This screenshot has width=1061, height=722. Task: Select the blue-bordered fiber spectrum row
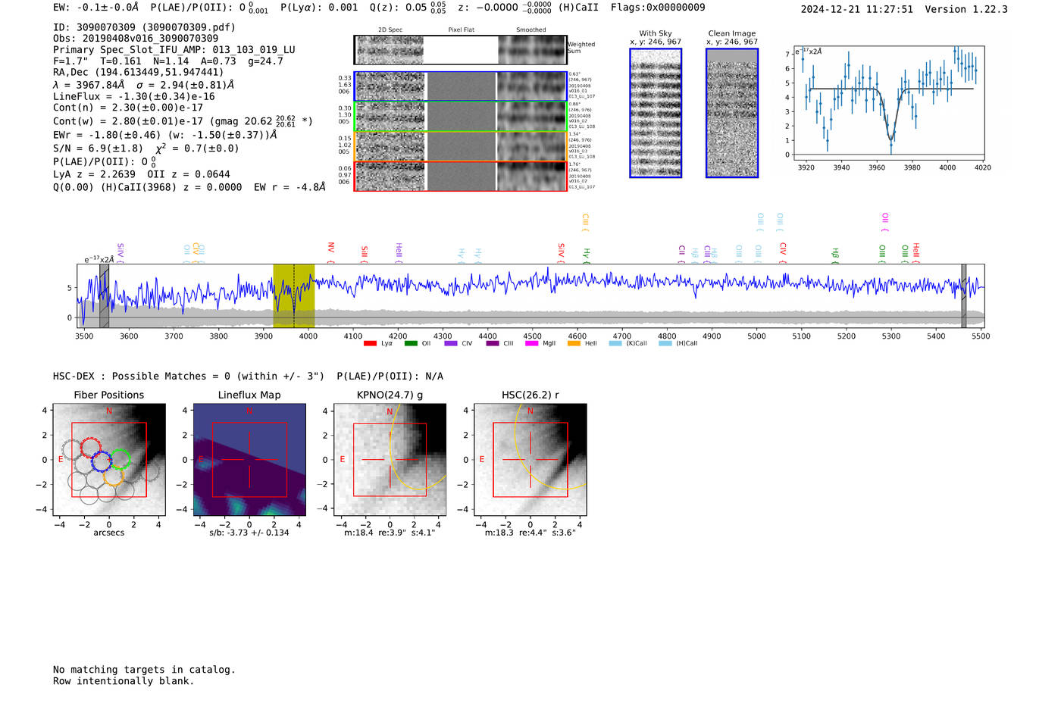pyautogui.click(x=460, y=86)
